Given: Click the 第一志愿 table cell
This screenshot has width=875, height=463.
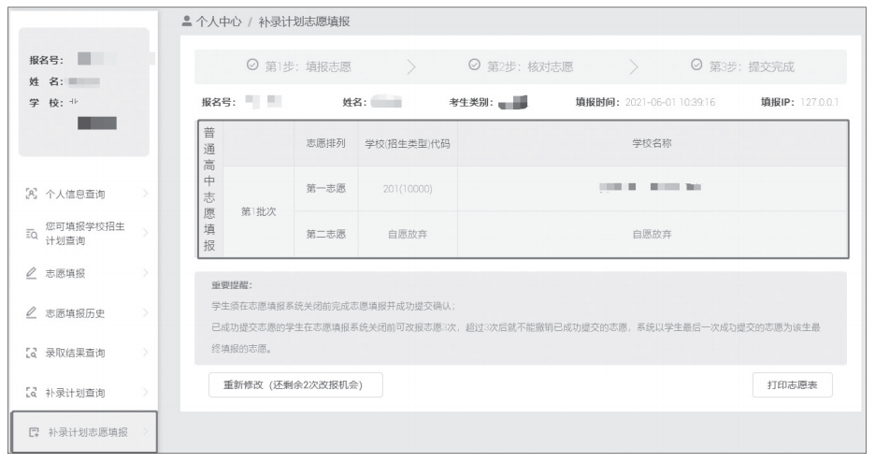Looking at the screenshot, I should point(326,189).
